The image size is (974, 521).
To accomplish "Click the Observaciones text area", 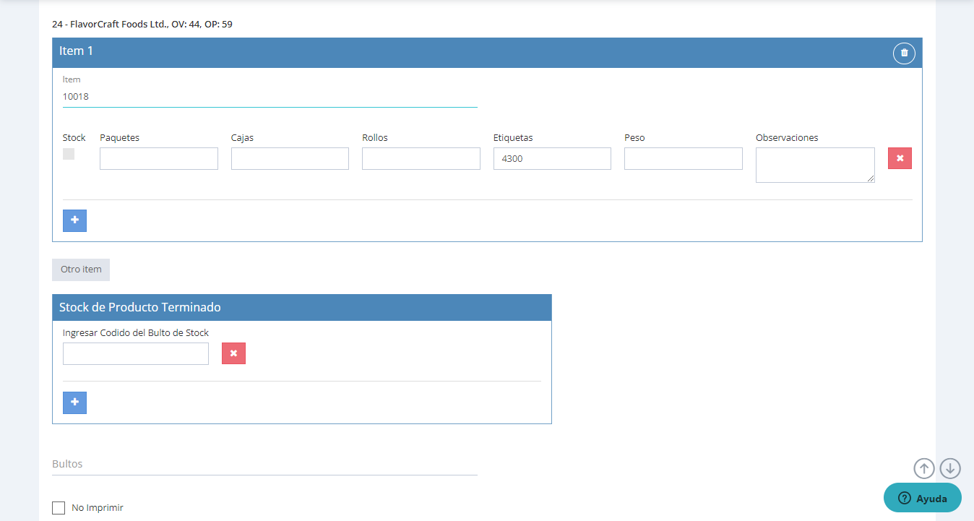I will click(x=814, y=165).
